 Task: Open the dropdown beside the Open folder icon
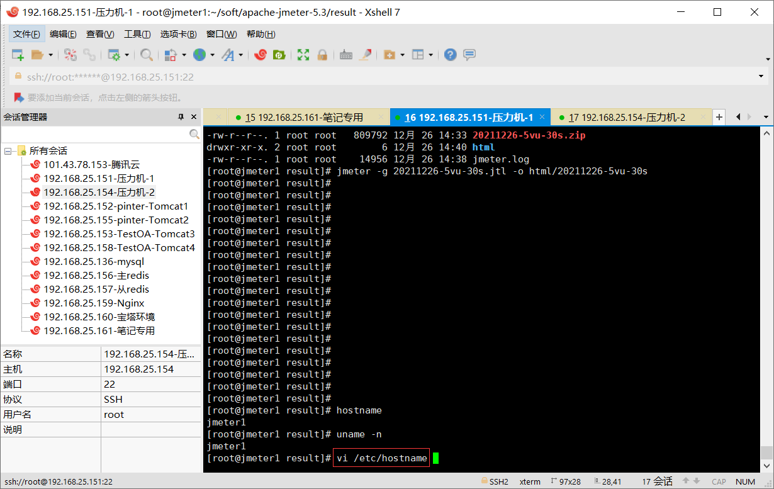(50, 55)
